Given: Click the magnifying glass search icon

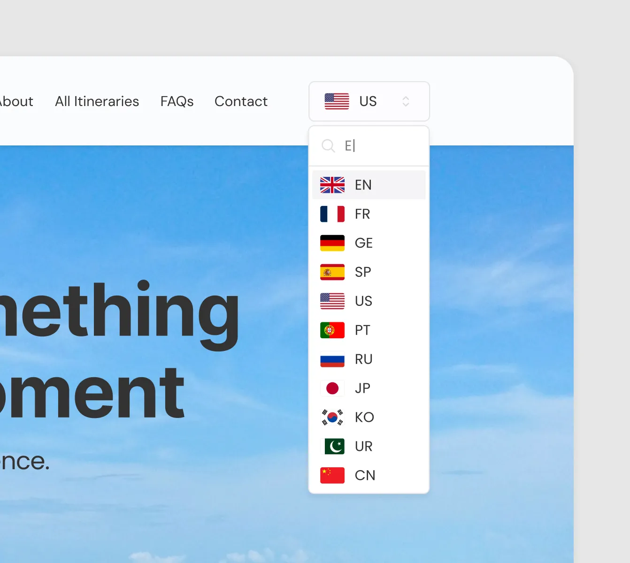Looking at the screenshot, I should 328,146.
